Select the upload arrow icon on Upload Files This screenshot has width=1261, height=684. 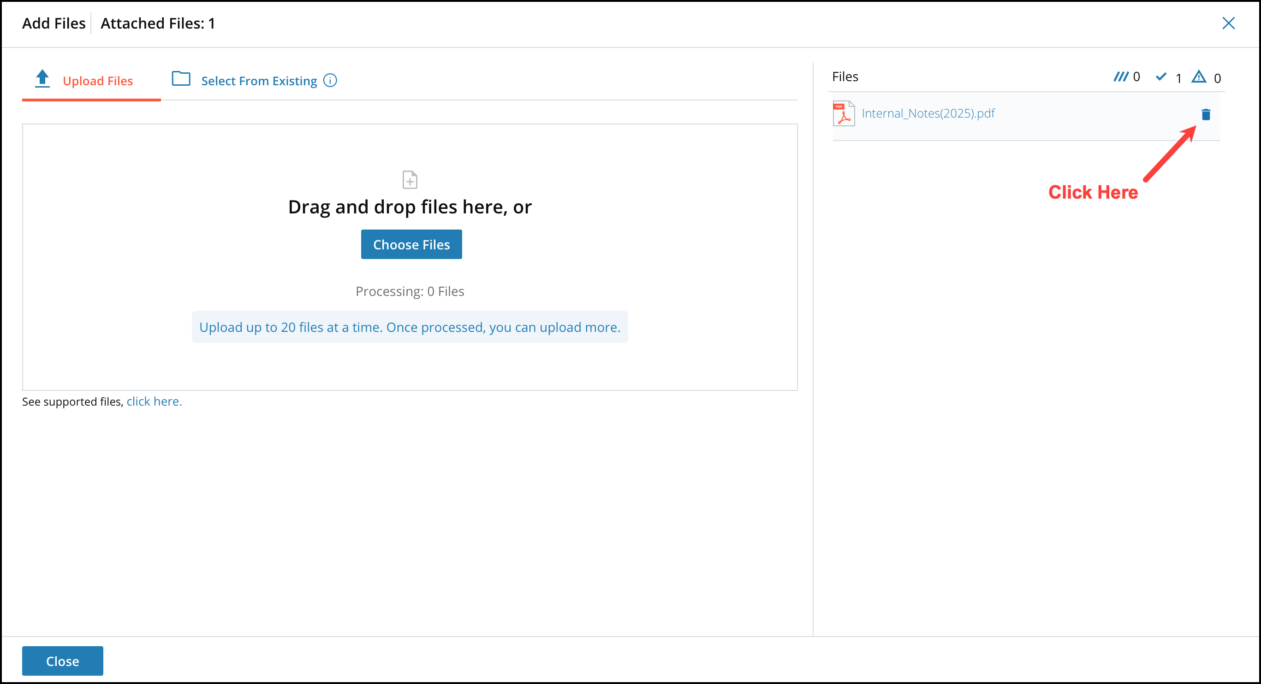point(42,79)
